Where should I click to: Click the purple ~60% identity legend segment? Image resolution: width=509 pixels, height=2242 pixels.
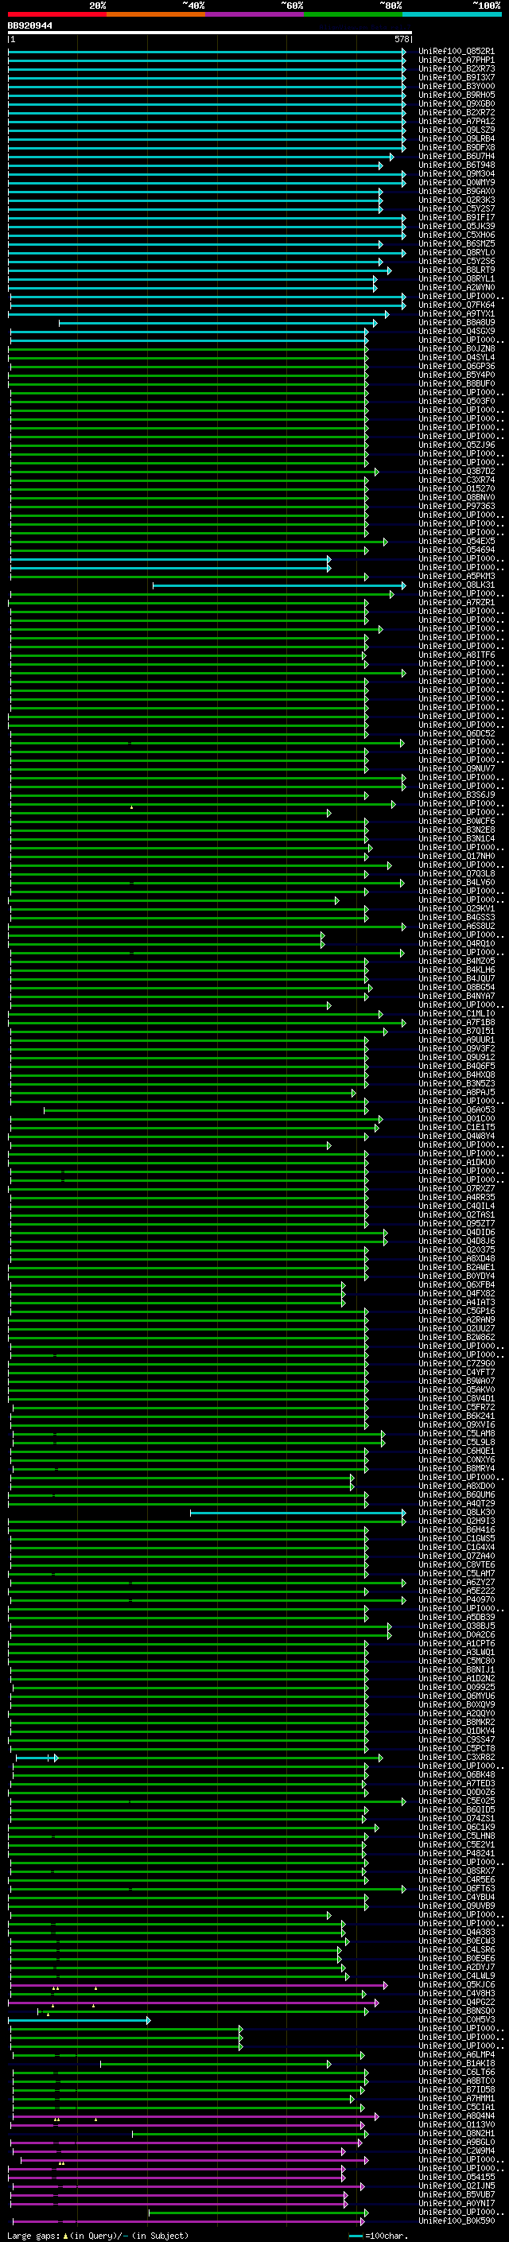255,14
